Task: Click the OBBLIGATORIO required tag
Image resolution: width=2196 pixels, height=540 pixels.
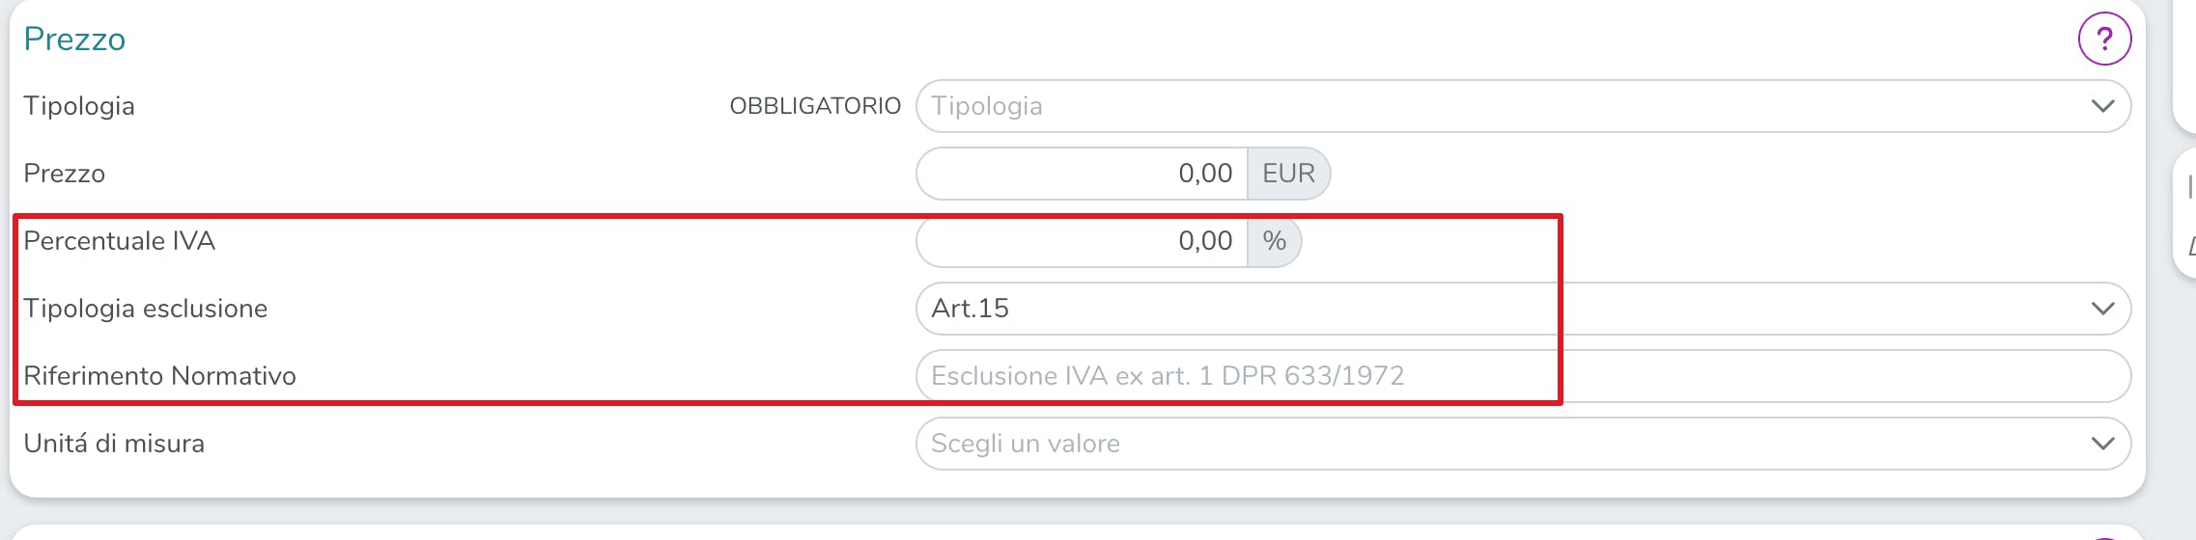Action: pyautogui.click(x=815, y=106)
